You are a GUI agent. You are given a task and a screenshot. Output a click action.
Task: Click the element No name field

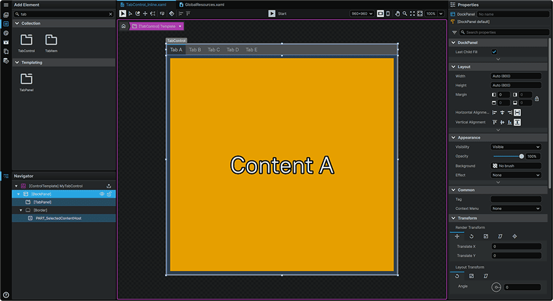[513, 14]
